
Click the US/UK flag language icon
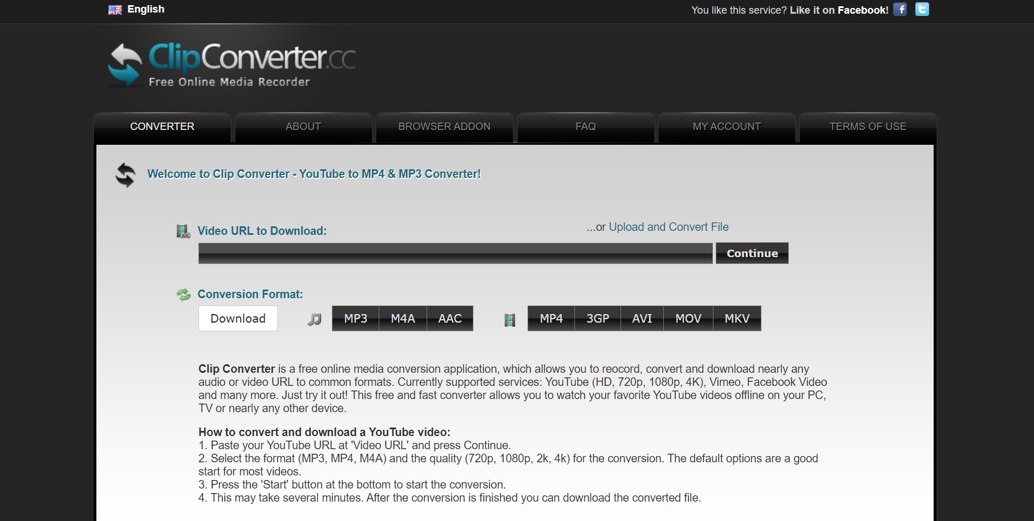pyautogui.click(x=115, y=9)
